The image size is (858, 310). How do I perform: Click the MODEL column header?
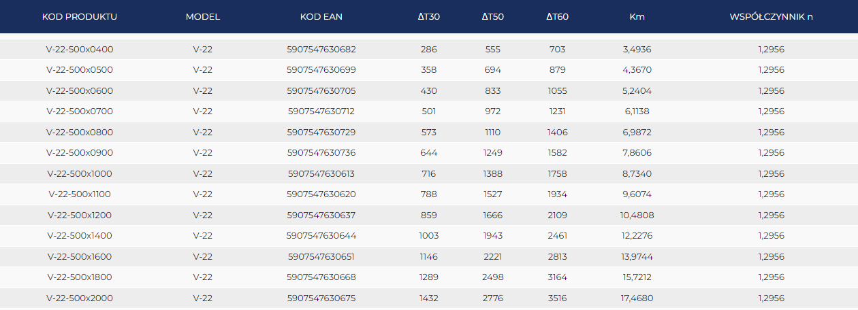point(203,16)
